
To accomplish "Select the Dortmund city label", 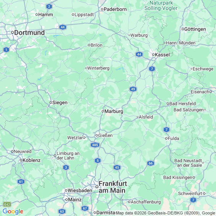I will click(x=29, y=32).
